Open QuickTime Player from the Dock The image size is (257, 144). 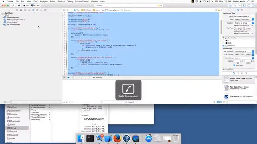pos(136,138)
